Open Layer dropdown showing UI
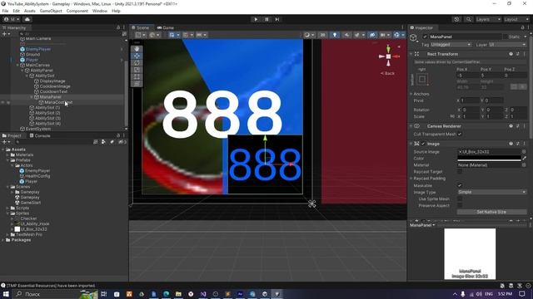This screenshot has width=533, height=299. click(507, 45)
